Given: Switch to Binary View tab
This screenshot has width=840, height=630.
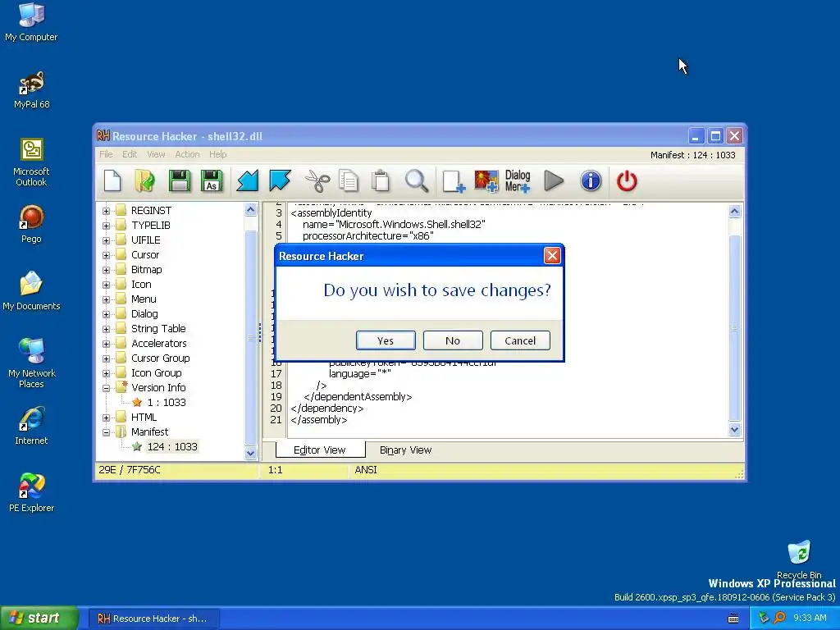Looking at the screenshot, I should click(405, 450).
